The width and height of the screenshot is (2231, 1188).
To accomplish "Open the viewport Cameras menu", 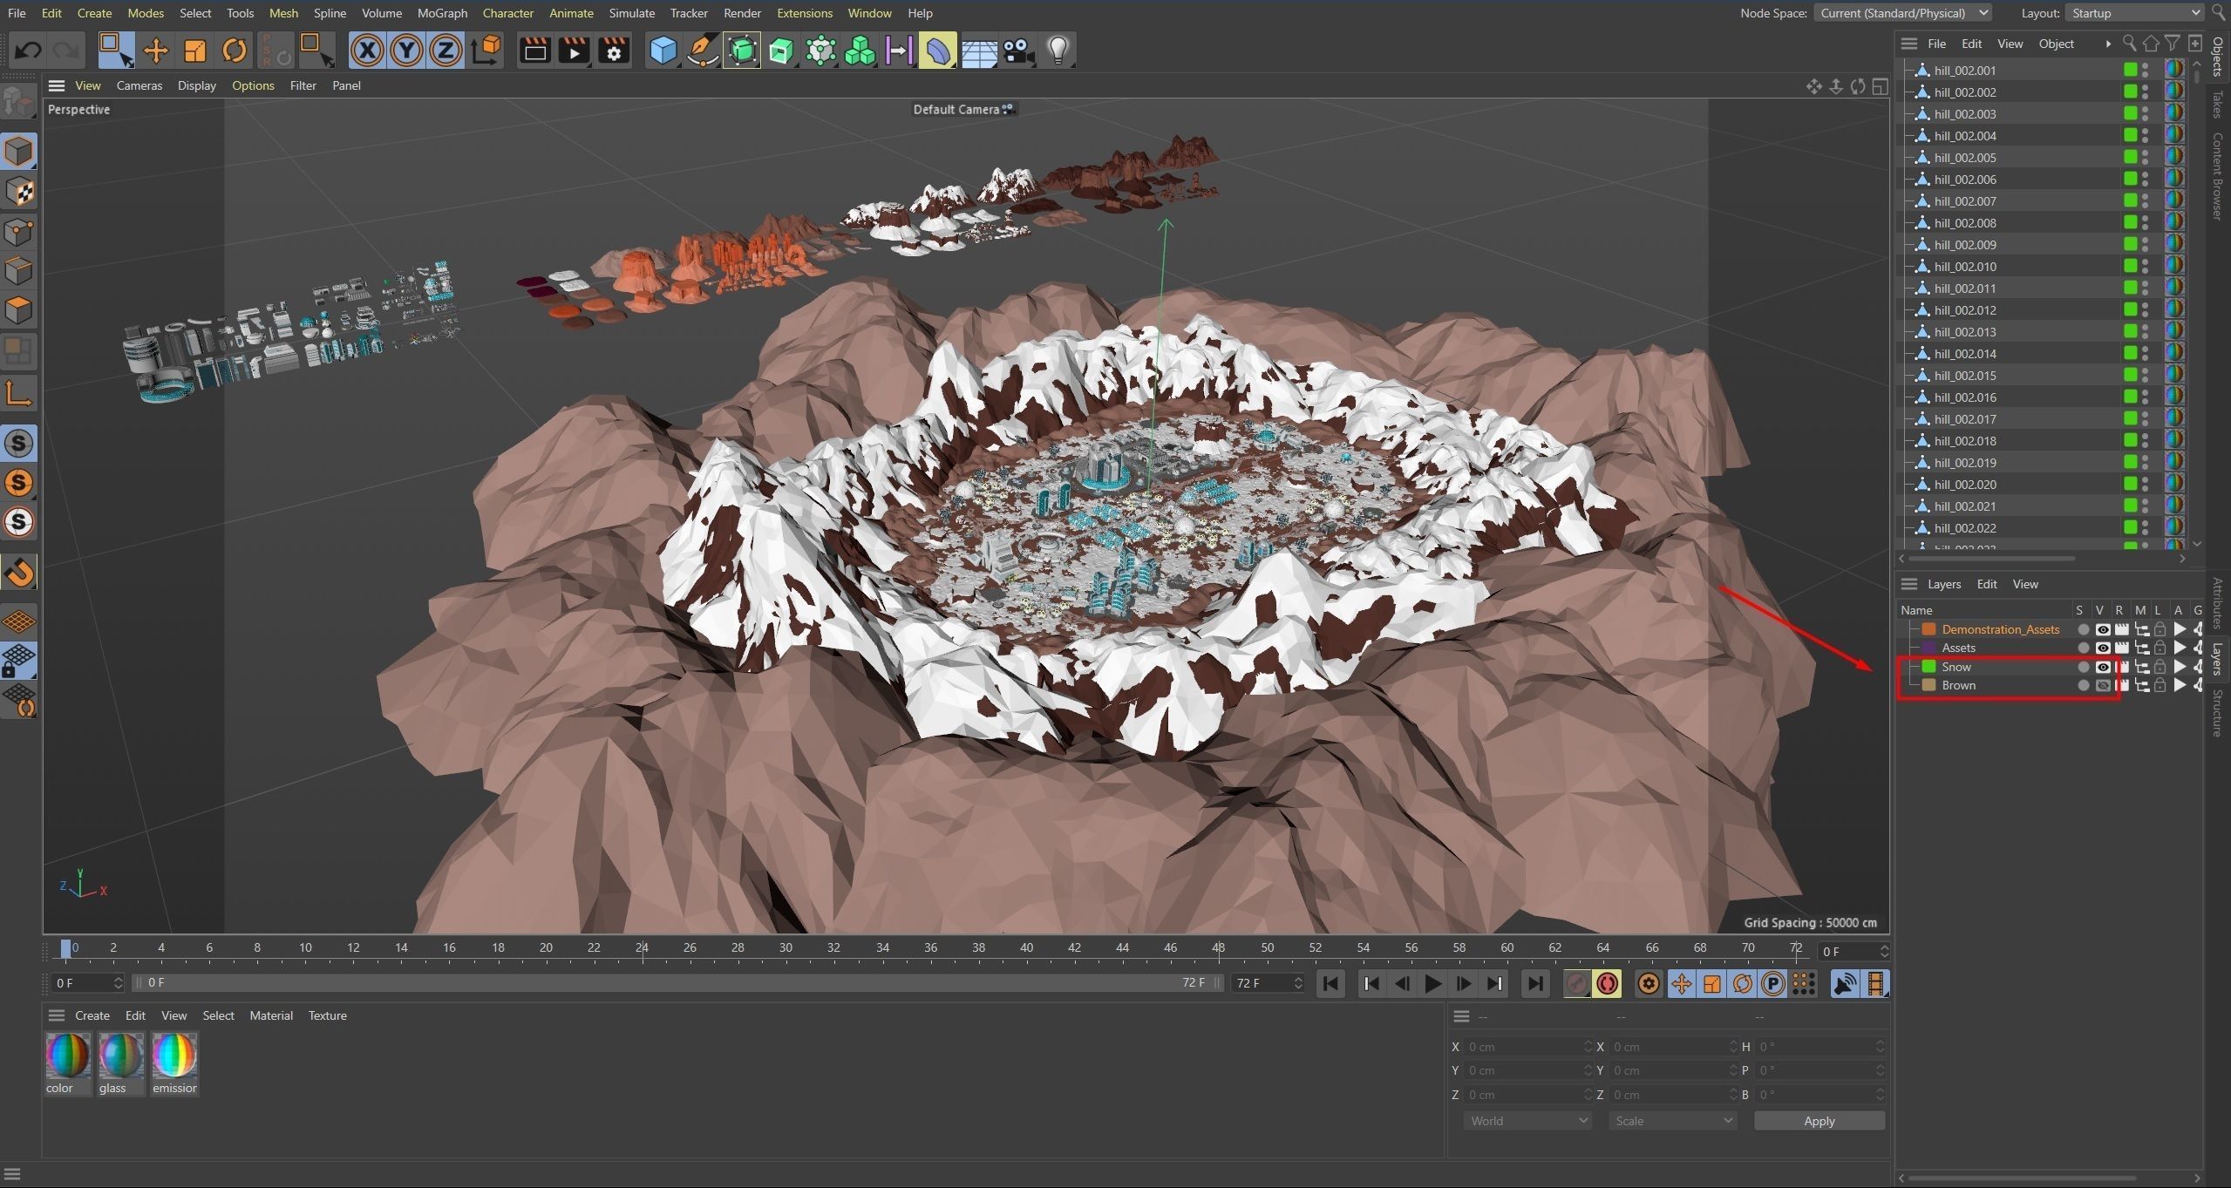I will (x=139, y=85).
